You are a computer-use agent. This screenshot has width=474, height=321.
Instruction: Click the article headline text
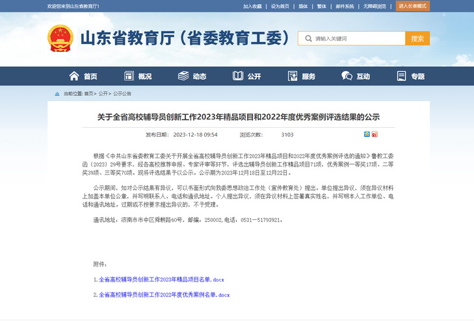pos(238,117)
